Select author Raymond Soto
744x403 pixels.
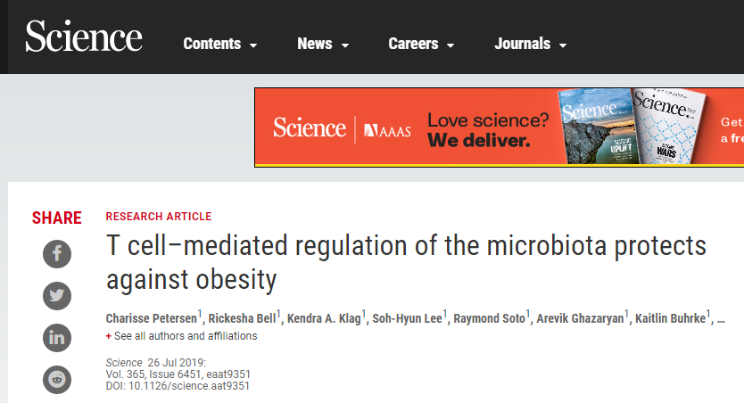(x=489, y=318)
